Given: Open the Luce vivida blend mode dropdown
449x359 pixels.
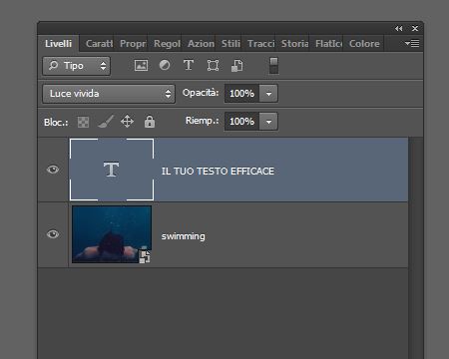Looking at the screenshot, I should point(109,94).
